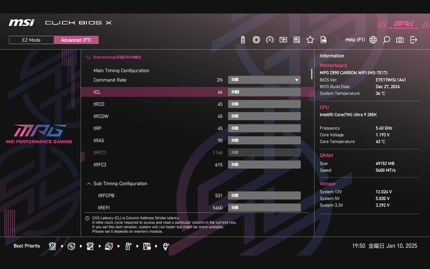Screen dimensions: 430x269
Task: Click the tRFCPB value input field
Action: [x=264, y=195]
